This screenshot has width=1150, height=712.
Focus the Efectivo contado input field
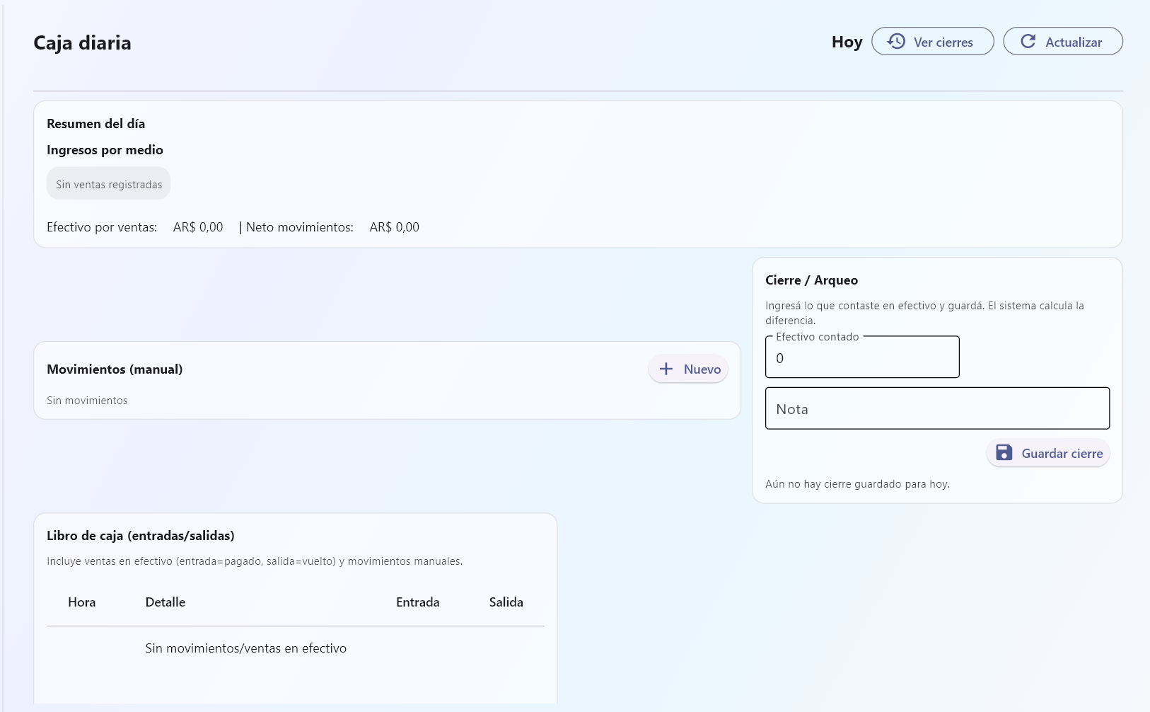861,358
